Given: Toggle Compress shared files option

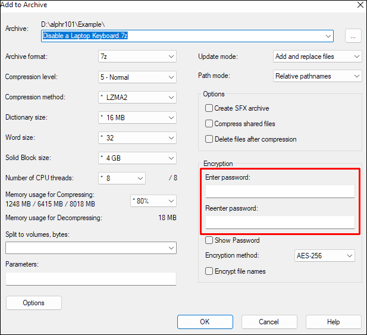Looking at the screenshot, I should (209, 124).
